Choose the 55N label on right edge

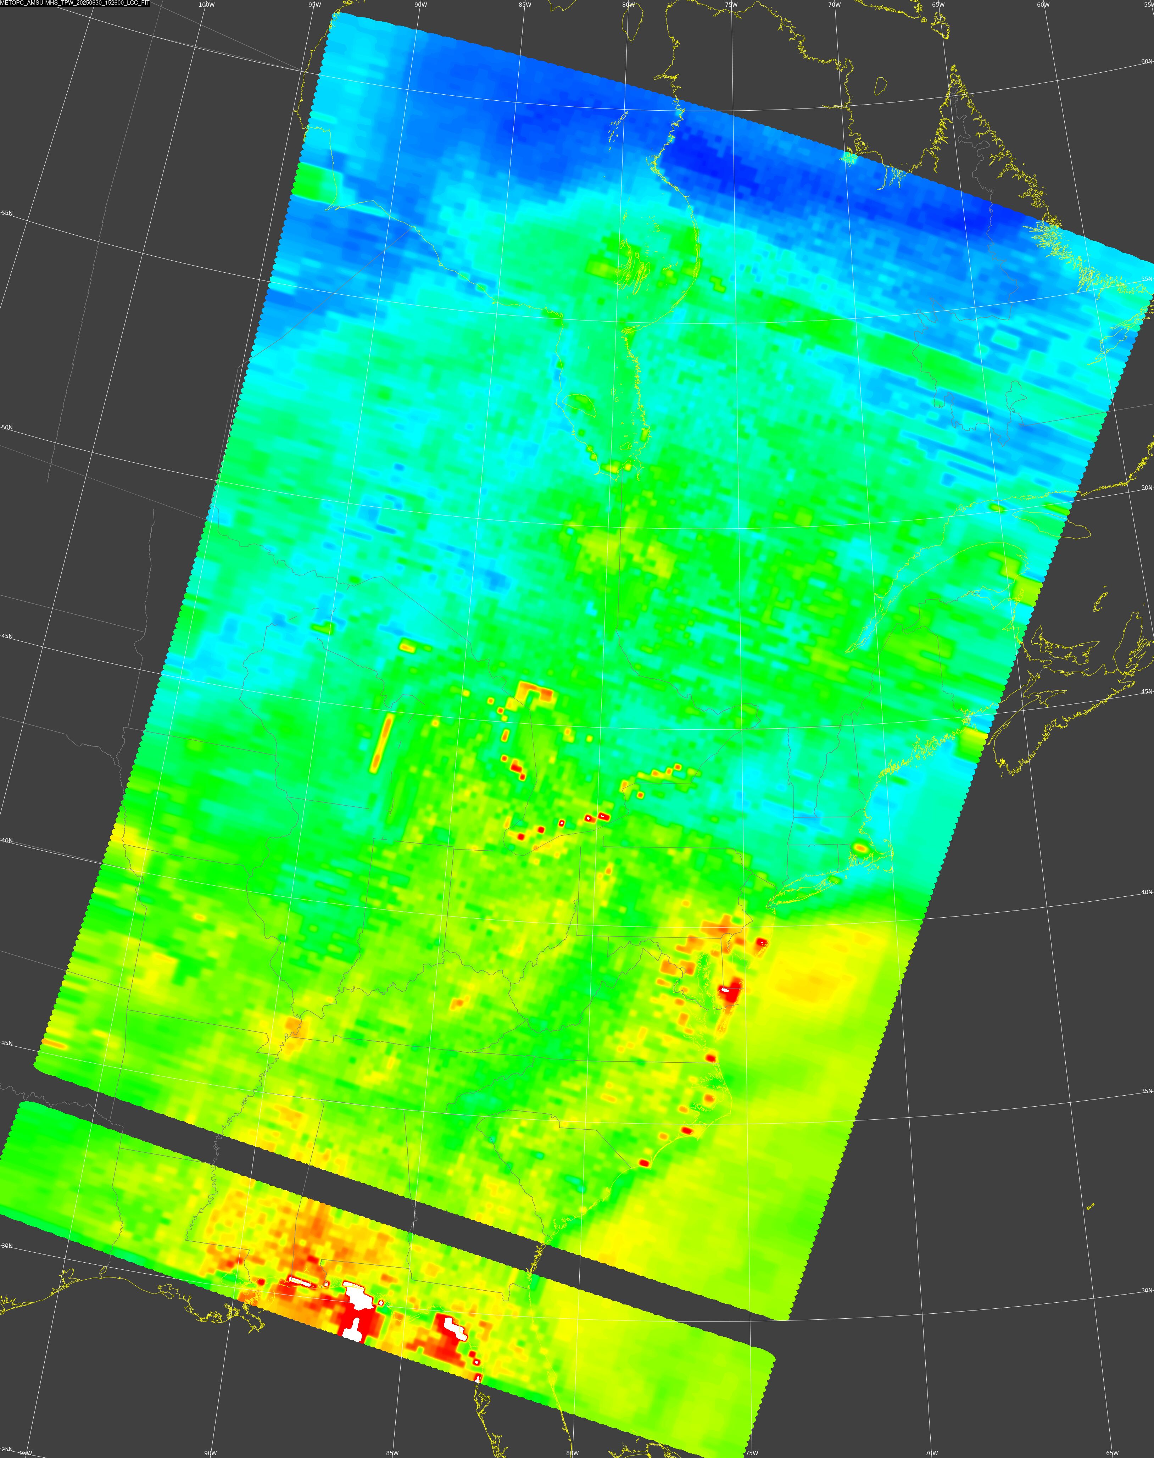[x=1147, y=279]
